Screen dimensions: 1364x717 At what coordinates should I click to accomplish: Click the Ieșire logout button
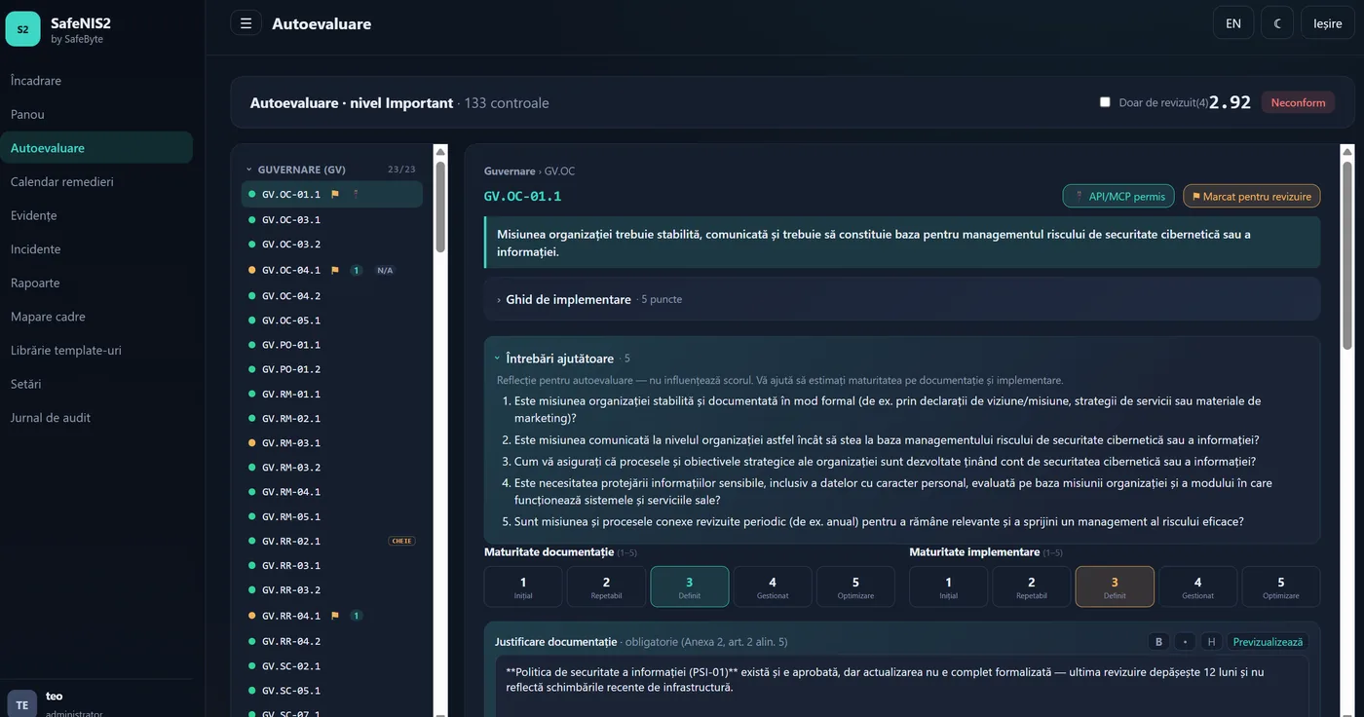coord(1328,23)
